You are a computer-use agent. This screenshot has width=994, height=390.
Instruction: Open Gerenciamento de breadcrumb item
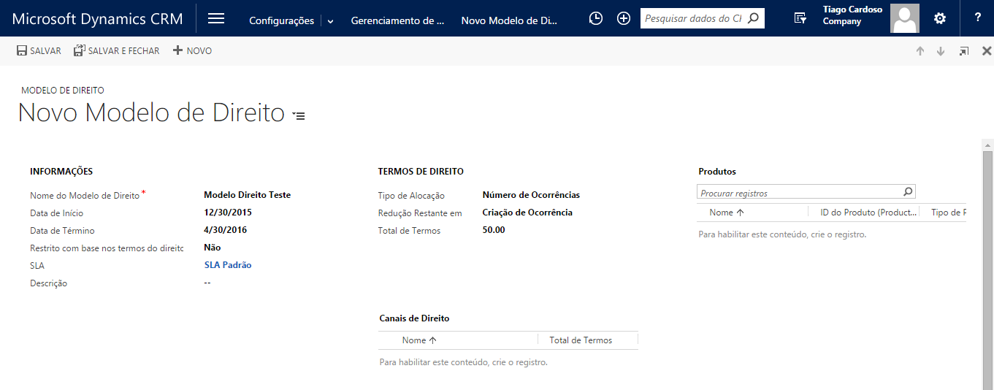[397, 20]
